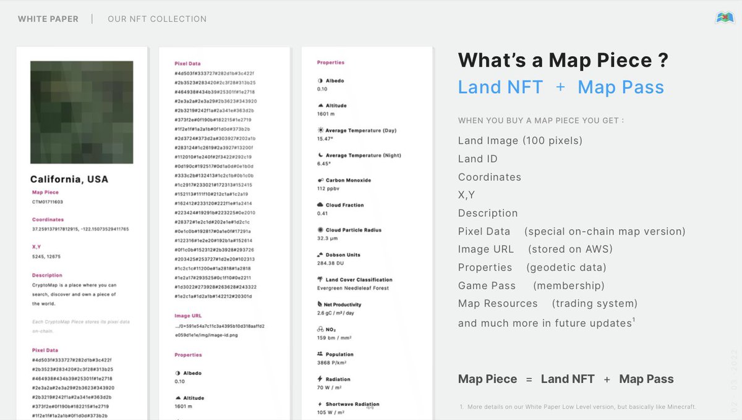Click the CryptoMap map logo icon

(725, 18)
